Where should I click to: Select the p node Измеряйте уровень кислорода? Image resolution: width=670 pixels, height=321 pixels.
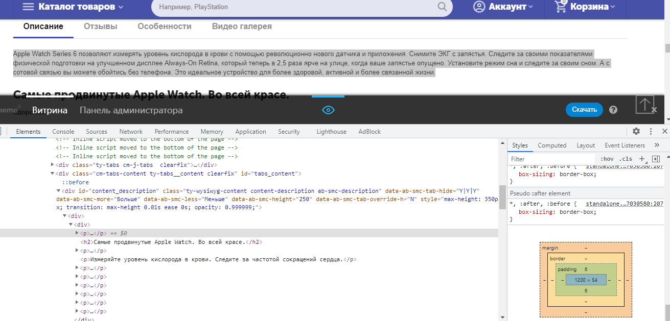click(218, 259)
